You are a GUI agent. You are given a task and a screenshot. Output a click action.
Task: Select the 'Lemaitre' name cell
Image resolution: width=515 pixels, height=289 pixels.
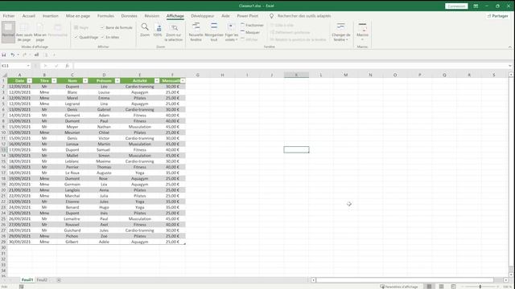[72, 219]
